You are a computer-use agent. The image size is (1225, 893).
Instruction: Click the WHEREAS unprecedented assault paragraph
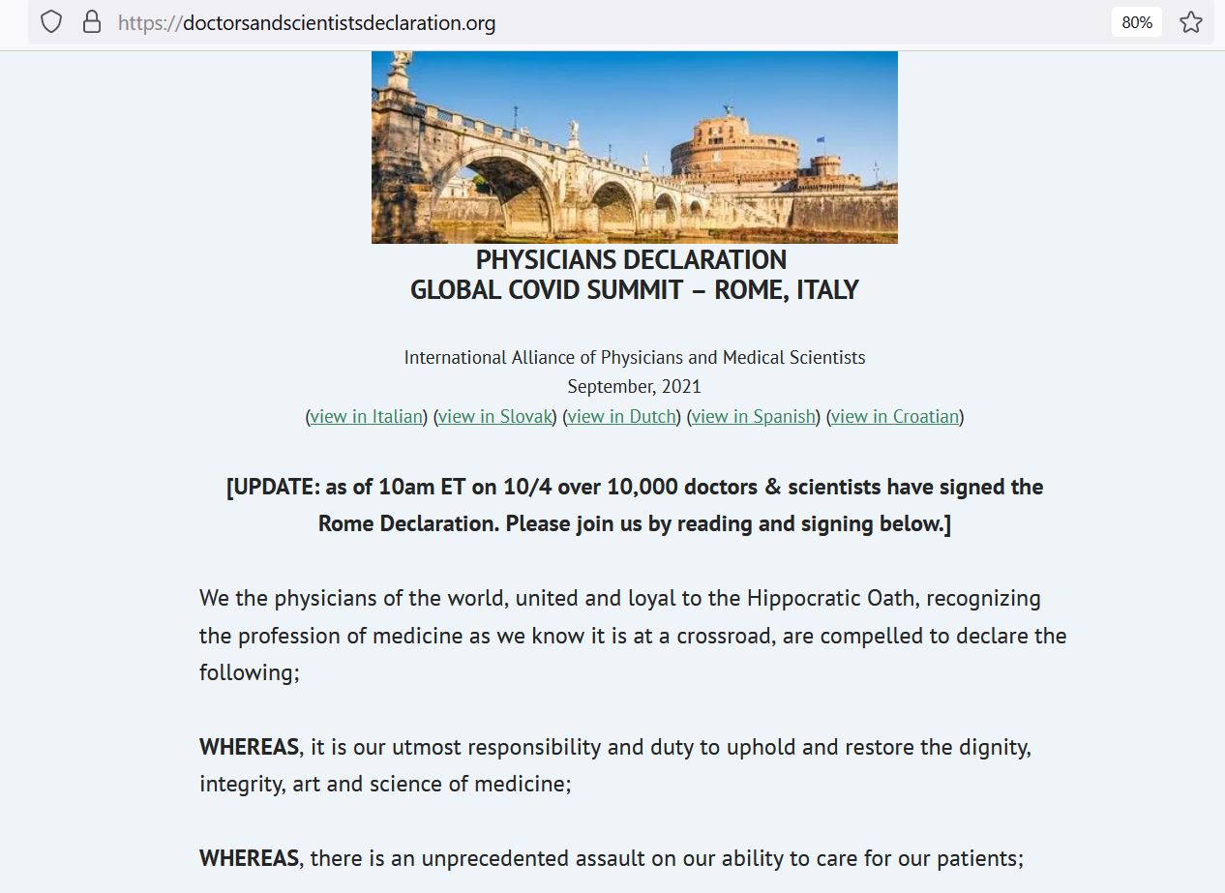(612, 858)
